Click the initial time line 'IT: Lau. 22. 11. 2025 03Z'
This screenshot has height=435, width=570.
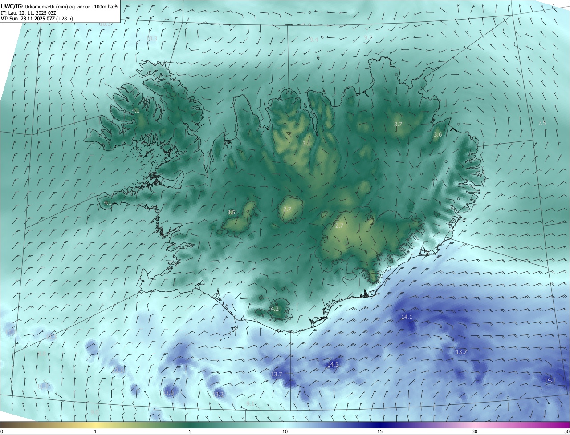click(28, 13)
